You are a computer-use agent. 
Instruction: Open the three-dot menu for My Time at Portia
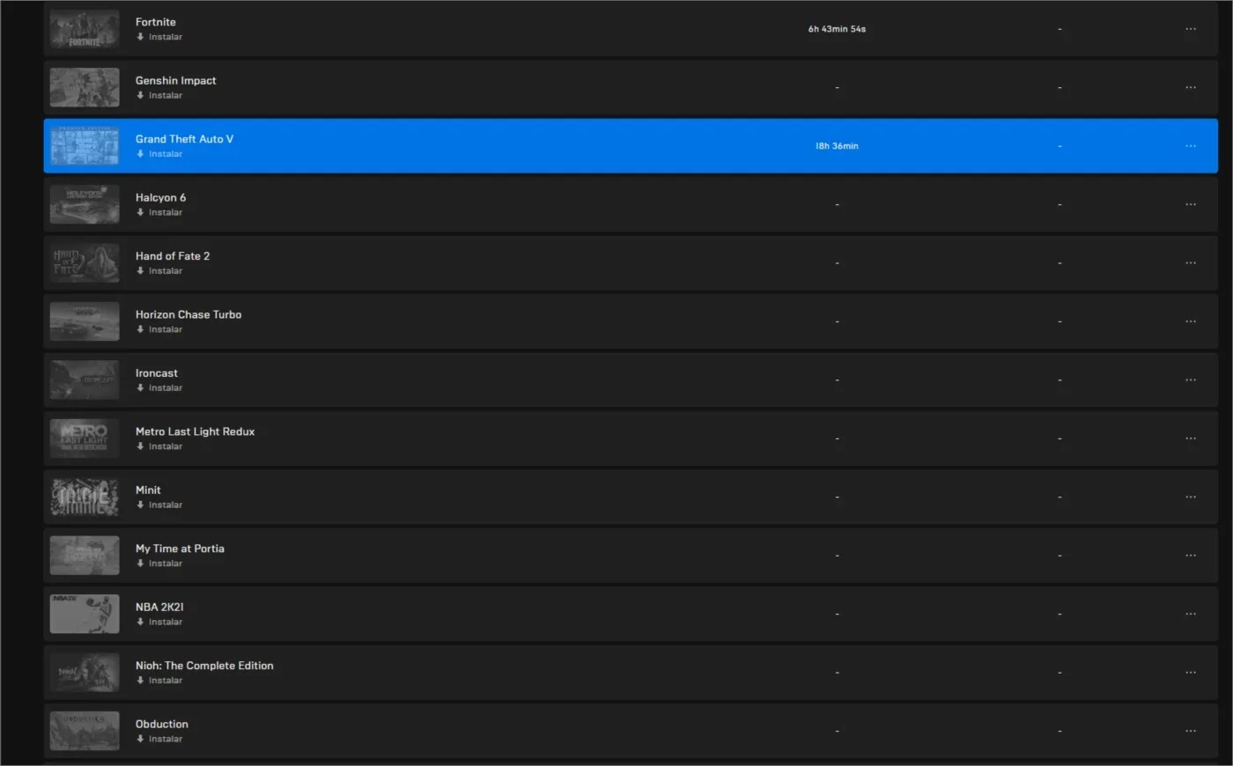1191,556
